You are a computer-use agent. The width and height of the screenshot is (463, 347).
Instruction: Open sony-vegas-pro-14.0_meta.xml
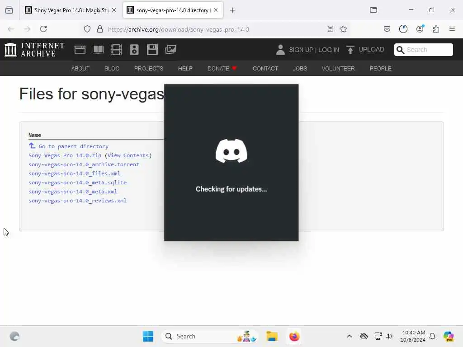point(73,192)
